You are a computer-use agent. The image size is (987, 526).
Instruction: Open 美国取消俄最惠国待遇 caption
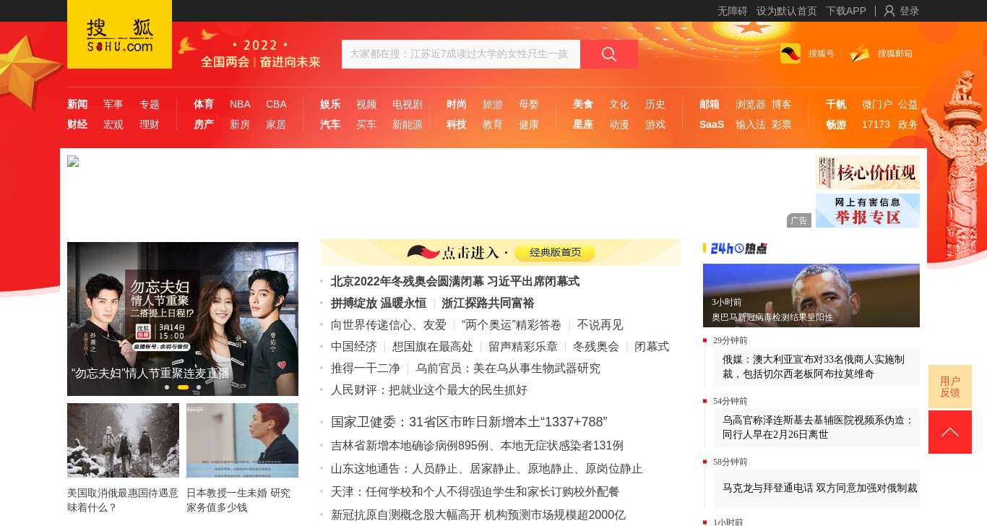123,500
